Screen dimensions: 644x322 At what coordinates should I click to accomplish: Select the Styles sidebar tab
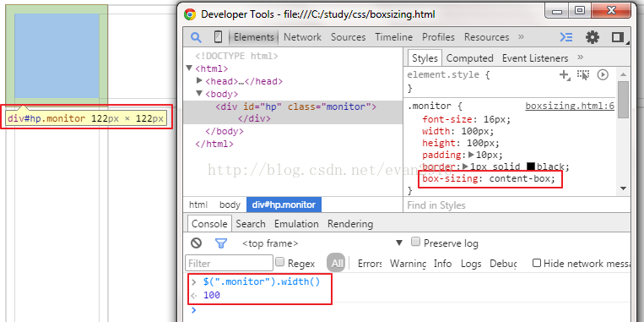tap(425, 58)
